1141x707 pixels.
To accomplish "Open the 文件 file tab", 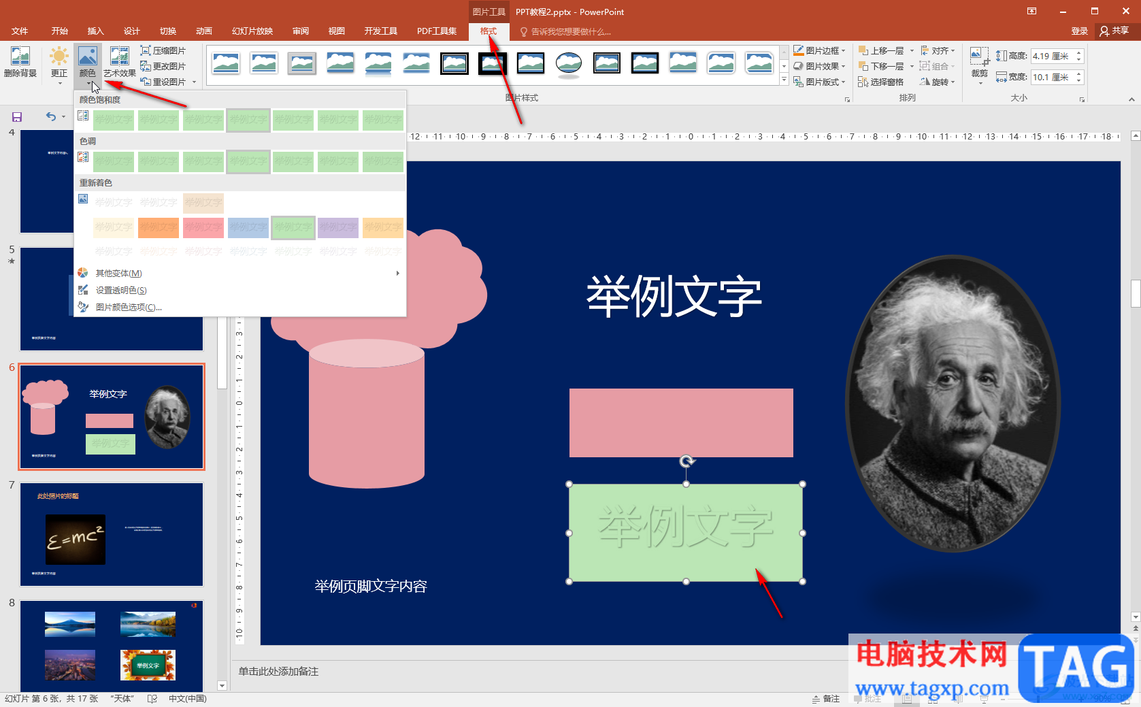I will [x=20, y=31].
